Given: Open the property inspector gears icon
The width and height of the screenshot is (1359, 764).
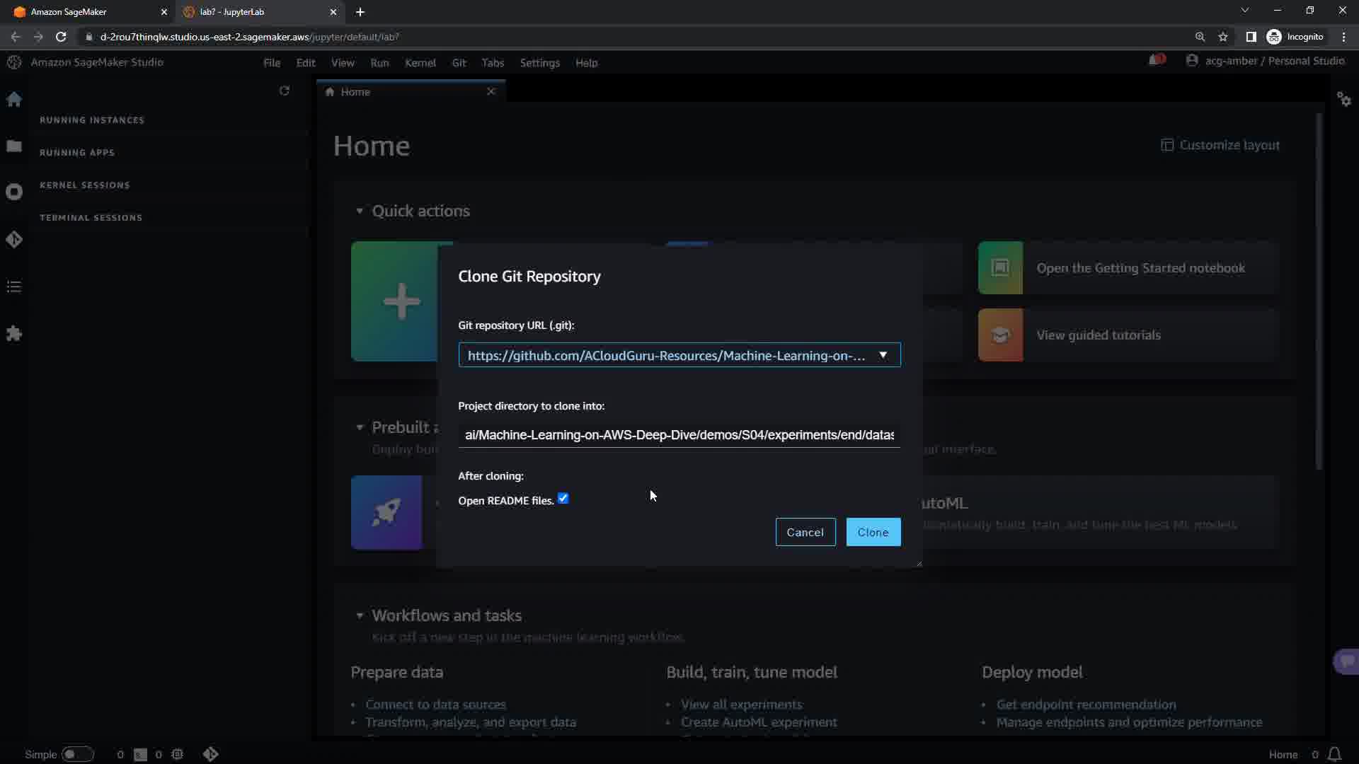Looking at the screenshot, I should click(1344, 100).
